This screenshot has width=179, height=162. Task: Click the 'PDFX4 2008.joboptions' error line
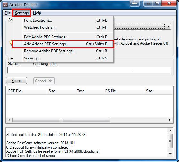tap(53, 151)
